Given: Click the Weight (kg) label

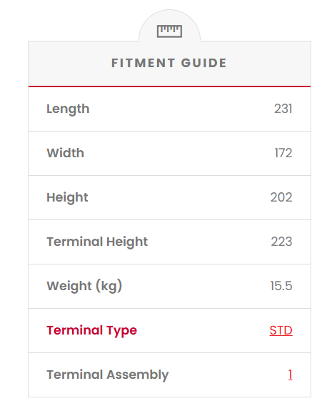Looking at the screenshot, I should pos(84,286).
